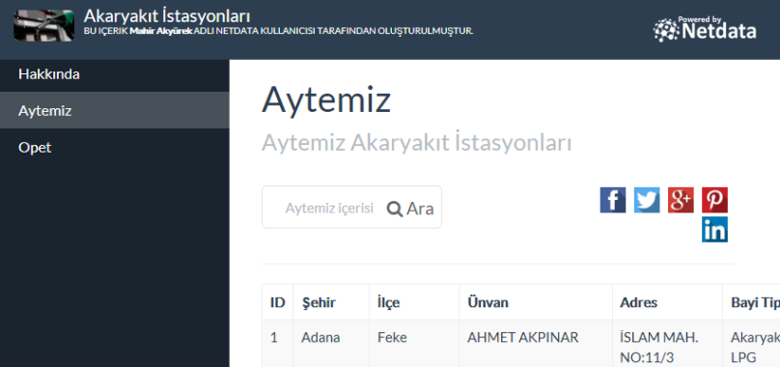Image resolution: width=780 pixels, height=367 pixels.
Task: Click the Powered by Netdata logo
Action: (705, 29)
